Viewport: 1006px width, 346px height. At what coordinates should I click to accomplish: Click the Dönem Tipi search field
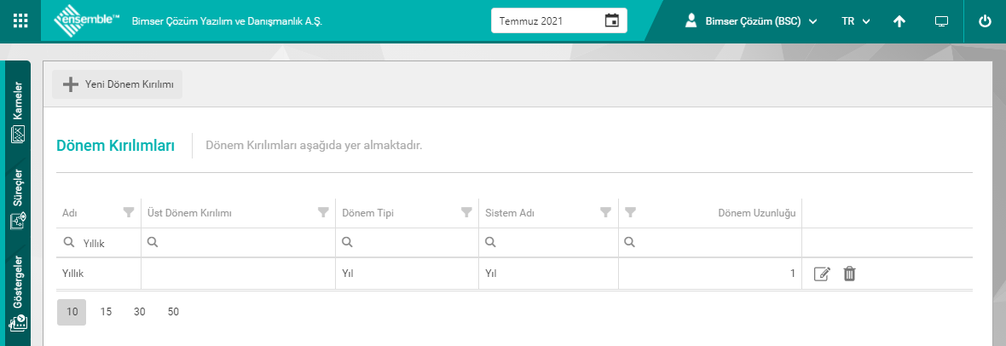point(413,243)
